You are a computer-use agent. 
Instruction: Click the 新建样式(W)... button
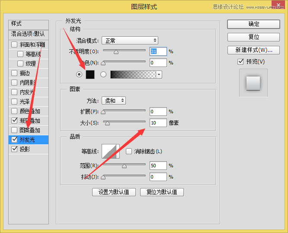(x=253, y=50)
